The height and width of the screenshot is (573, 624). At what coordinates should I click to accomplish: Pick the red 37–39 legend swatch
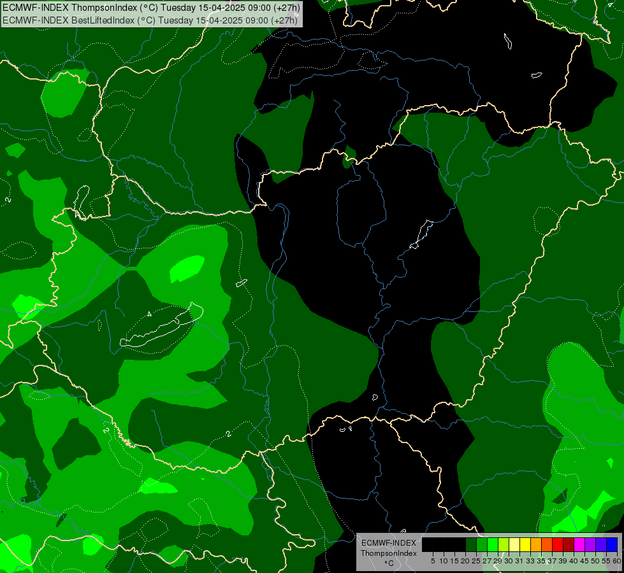click(558, 544)
